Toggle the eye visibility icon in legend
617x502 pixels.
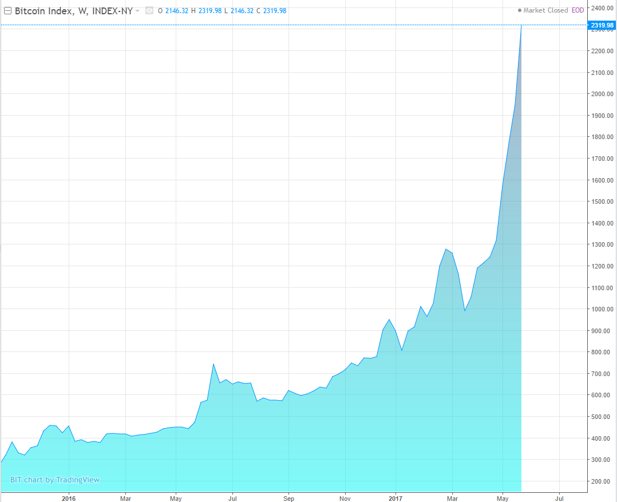tap(149, 11)
